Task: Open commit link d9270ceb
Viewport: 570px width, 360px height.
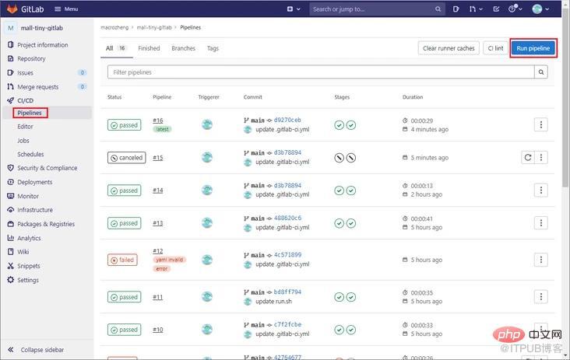Action: [x=287, y=120]
